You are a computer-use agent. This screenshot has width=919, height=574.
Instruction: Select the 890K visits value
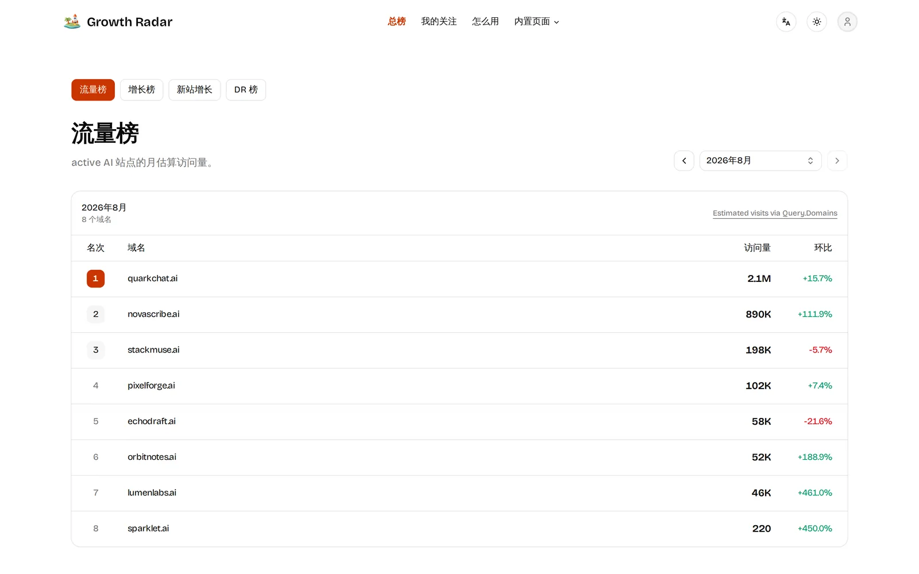[758, 314]
